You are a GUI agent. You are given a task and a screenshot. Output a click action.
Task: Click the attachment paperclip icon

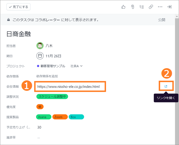[x=132, y=7]
